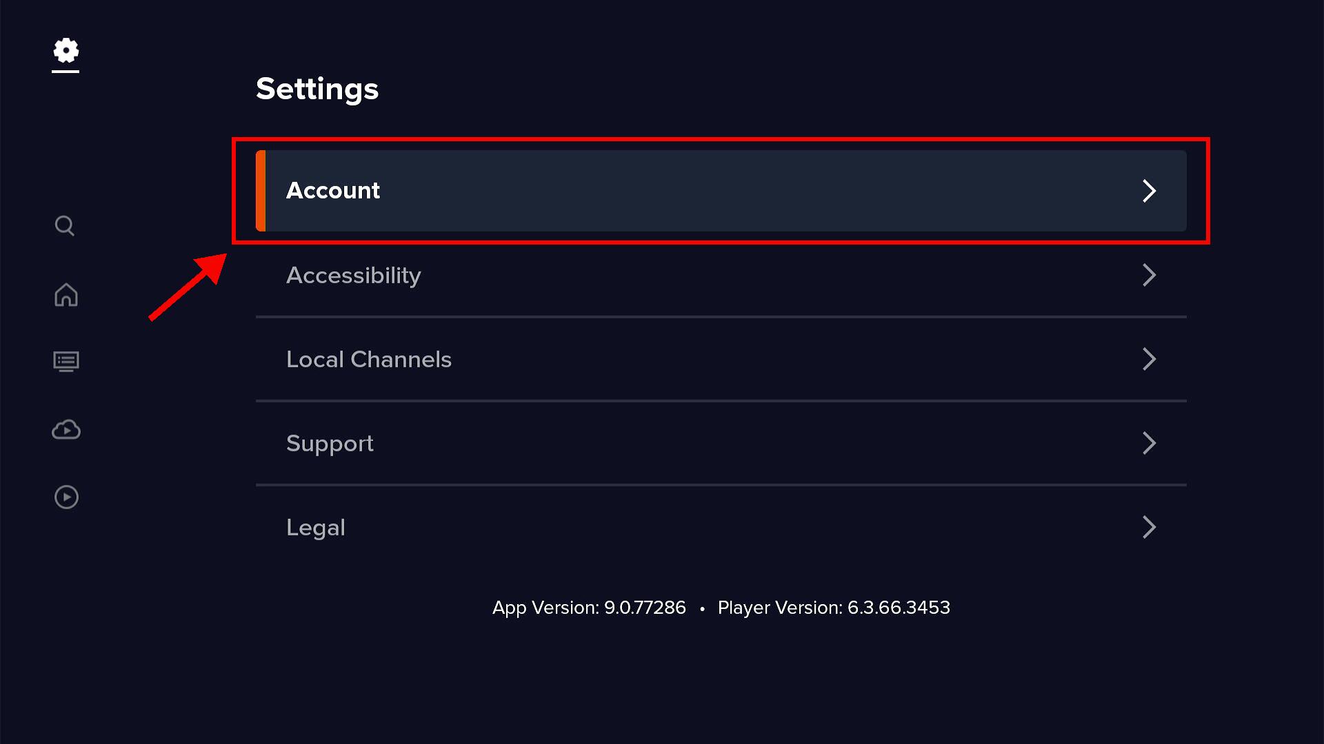Click the Local Channels row
This screenshot has width=1324, height=744.
click(x=369, y=359)
